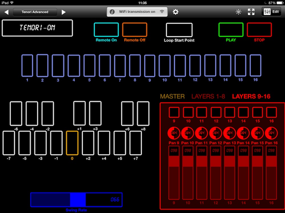Screen dimensions: 285x213
Task: Select step pad 6
Action: (x=105, y=66)
